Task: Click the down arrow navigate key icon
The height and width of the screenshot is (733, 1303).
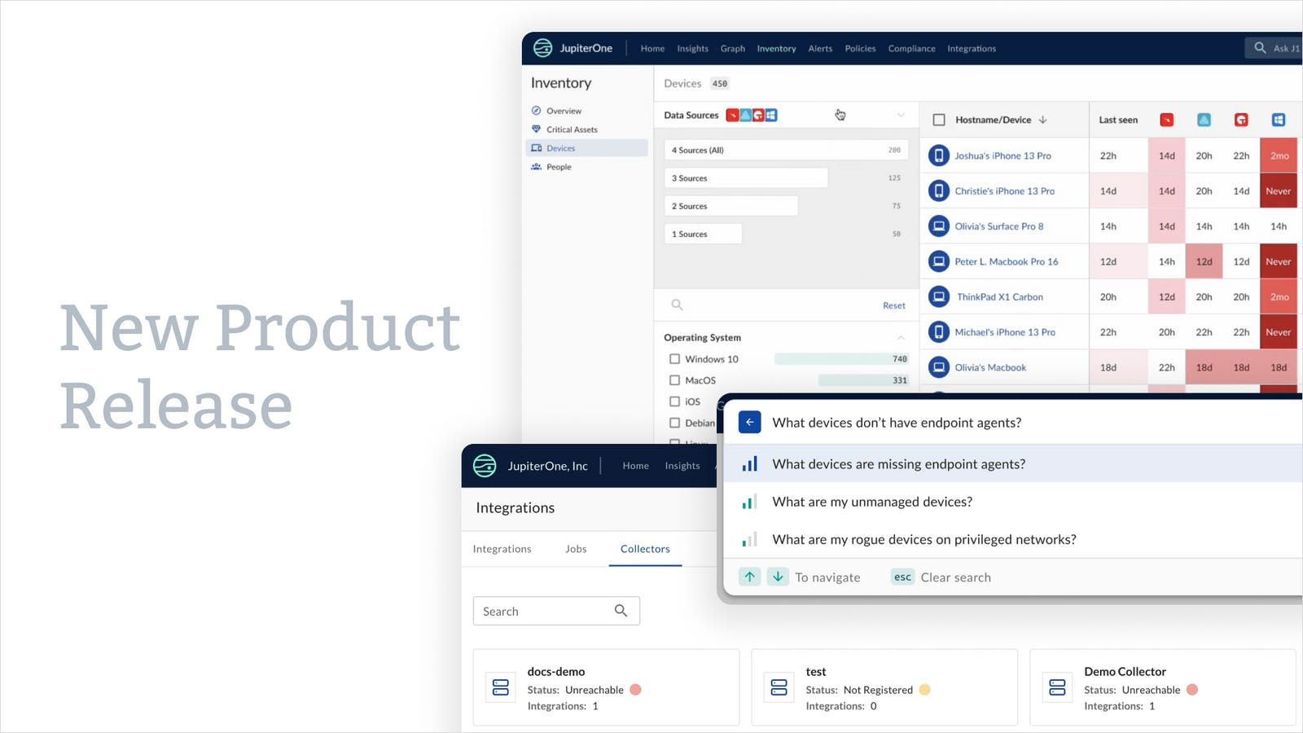Action: coord(778,577)
